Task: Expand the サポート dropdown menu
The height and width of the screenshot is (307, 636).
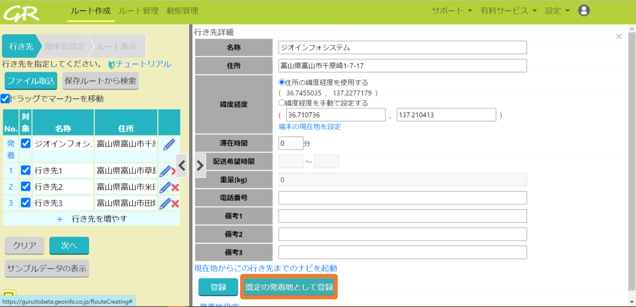Action: [x=452, y=11]
